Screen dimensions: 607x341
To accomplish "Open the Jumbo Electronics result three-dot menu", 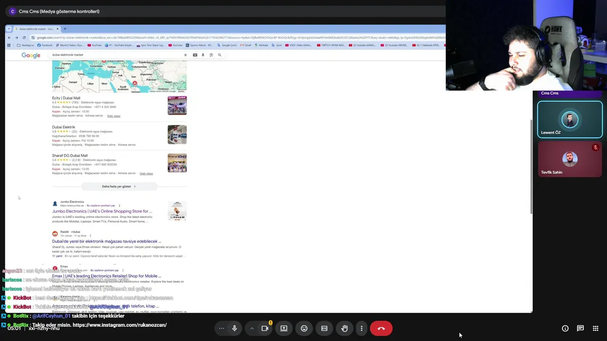I will point(119,206).
